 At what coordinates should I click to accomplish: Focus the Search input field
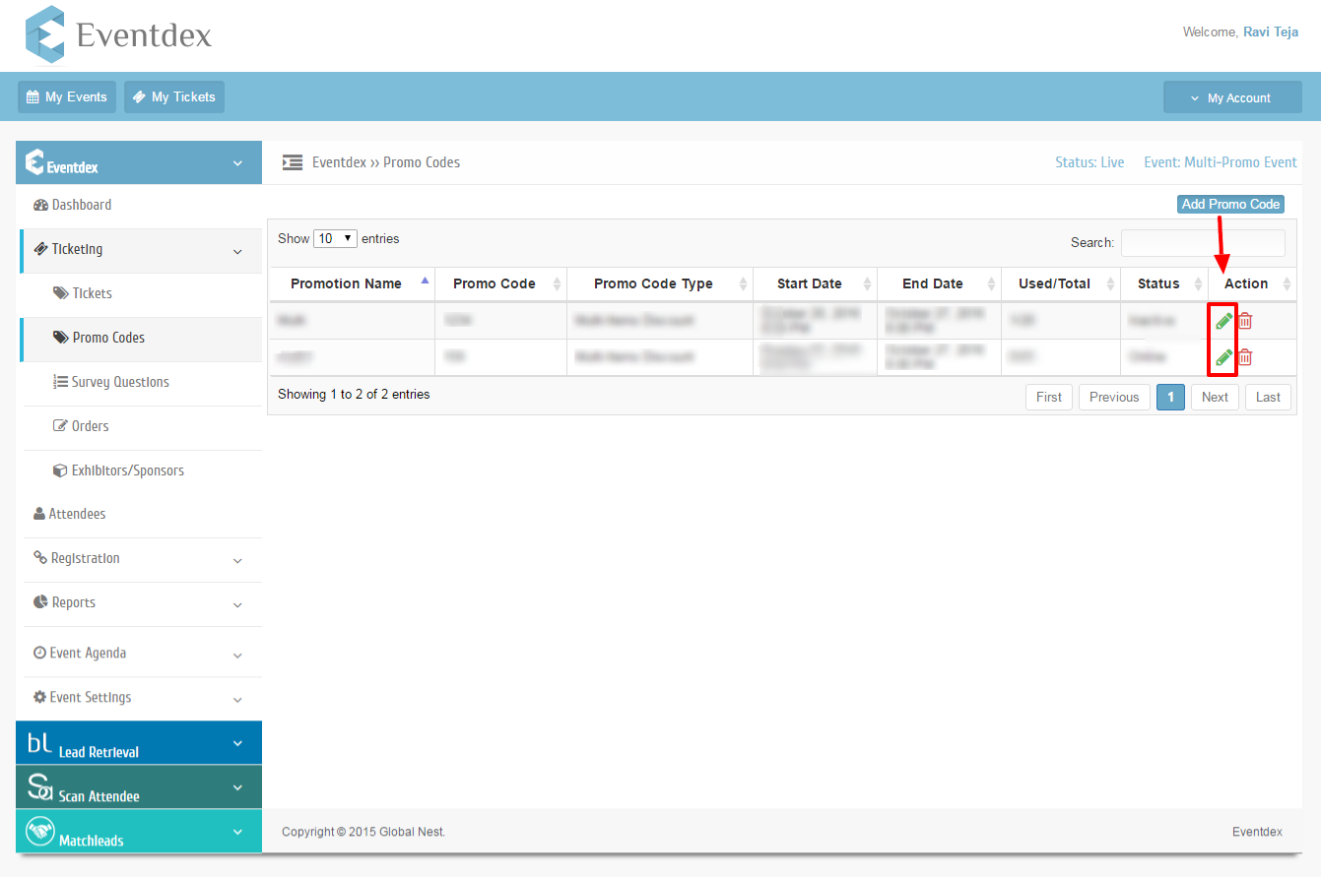1203,242
